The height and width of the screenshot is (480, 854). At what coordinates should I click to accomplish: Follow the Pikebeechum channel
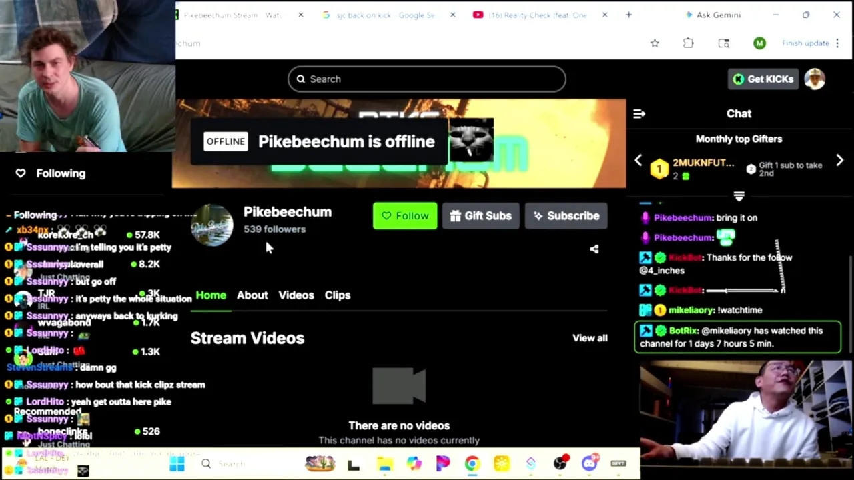coord(405,216)
